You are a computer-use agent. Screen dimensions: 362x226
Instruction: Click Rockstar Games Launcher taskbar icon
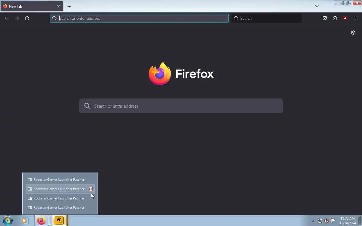pos(59,220)
